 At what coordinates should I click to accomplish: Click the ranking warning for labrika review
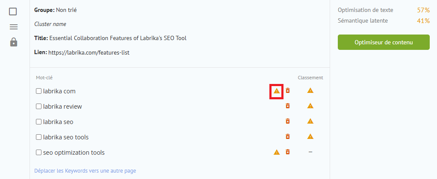click(x=310, y=106)
